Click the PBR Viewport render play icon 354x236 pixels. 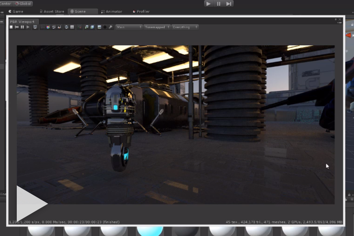tap(28, 27)
